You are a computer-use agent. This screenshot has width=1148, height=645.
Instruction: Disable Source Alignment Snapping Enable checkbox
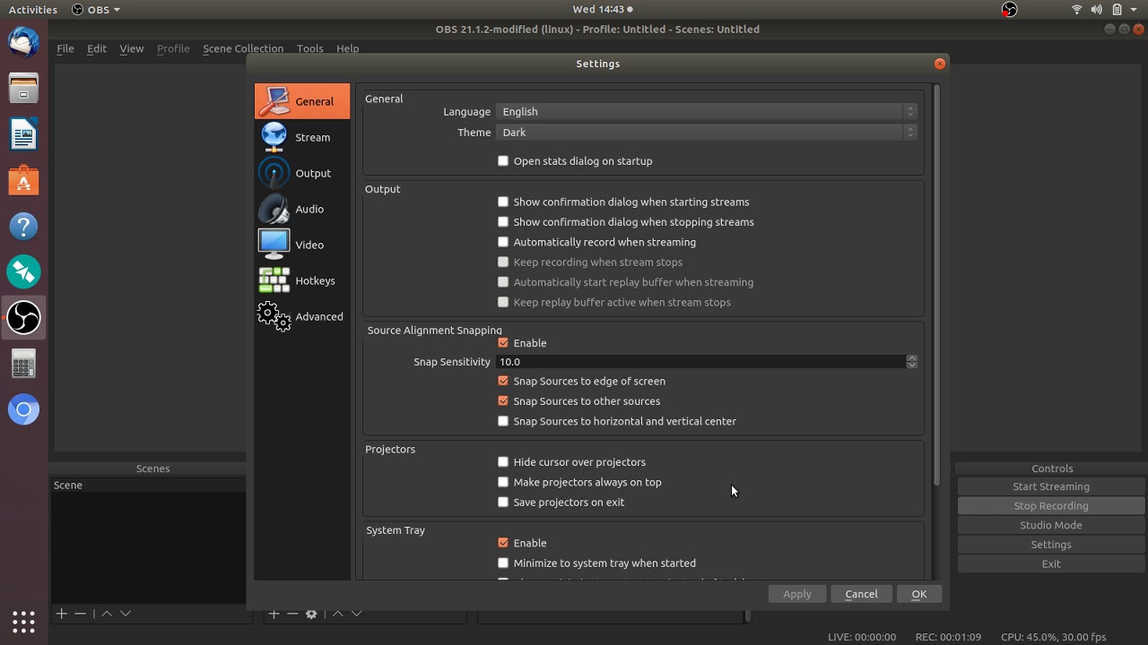point(522,343)
